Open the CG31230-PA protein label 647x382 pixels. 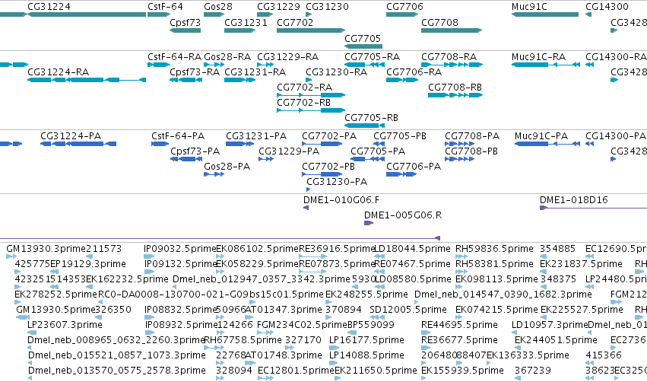click(337, 182)
